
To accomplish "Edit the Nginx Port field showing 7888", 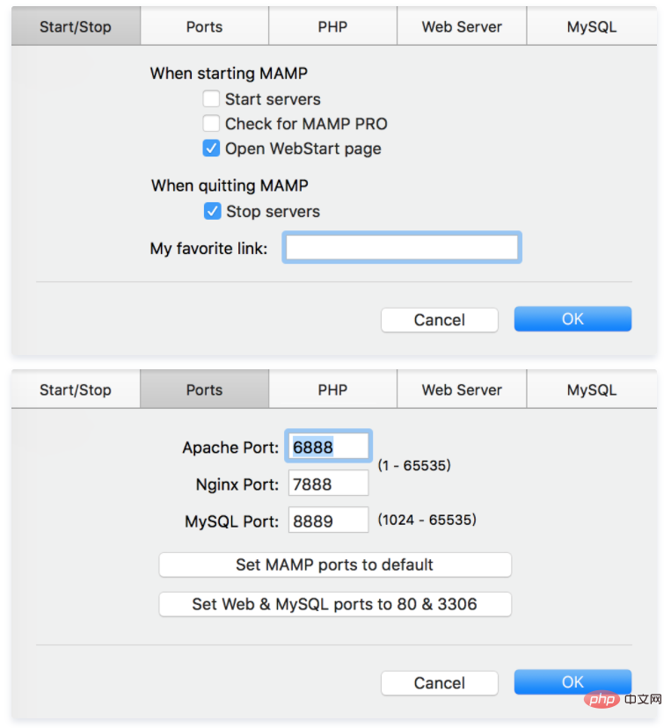I will pos(328,484).
